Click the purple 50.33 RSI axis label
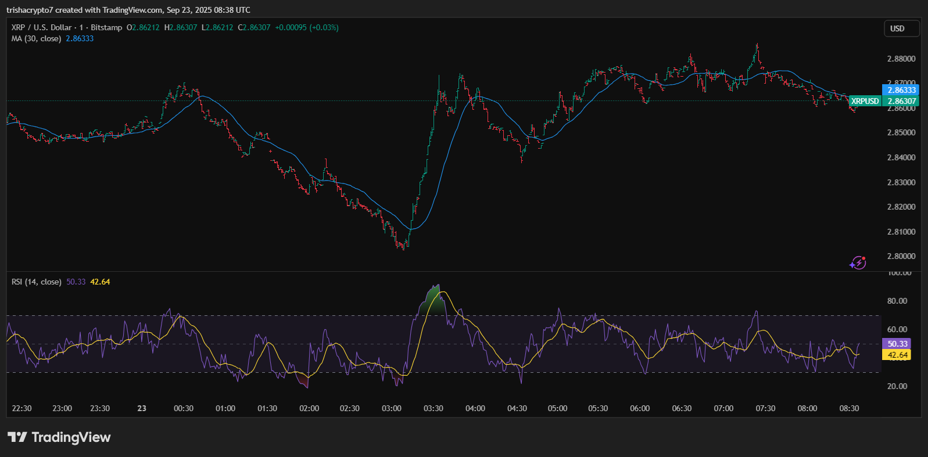The height and width of the screenshot is (457, 928). 897,344
